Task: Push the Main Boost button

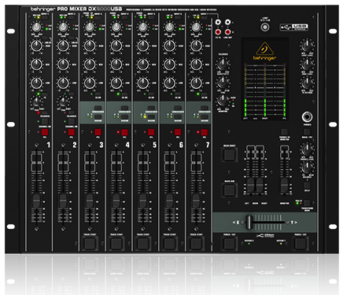Action: 230,155
